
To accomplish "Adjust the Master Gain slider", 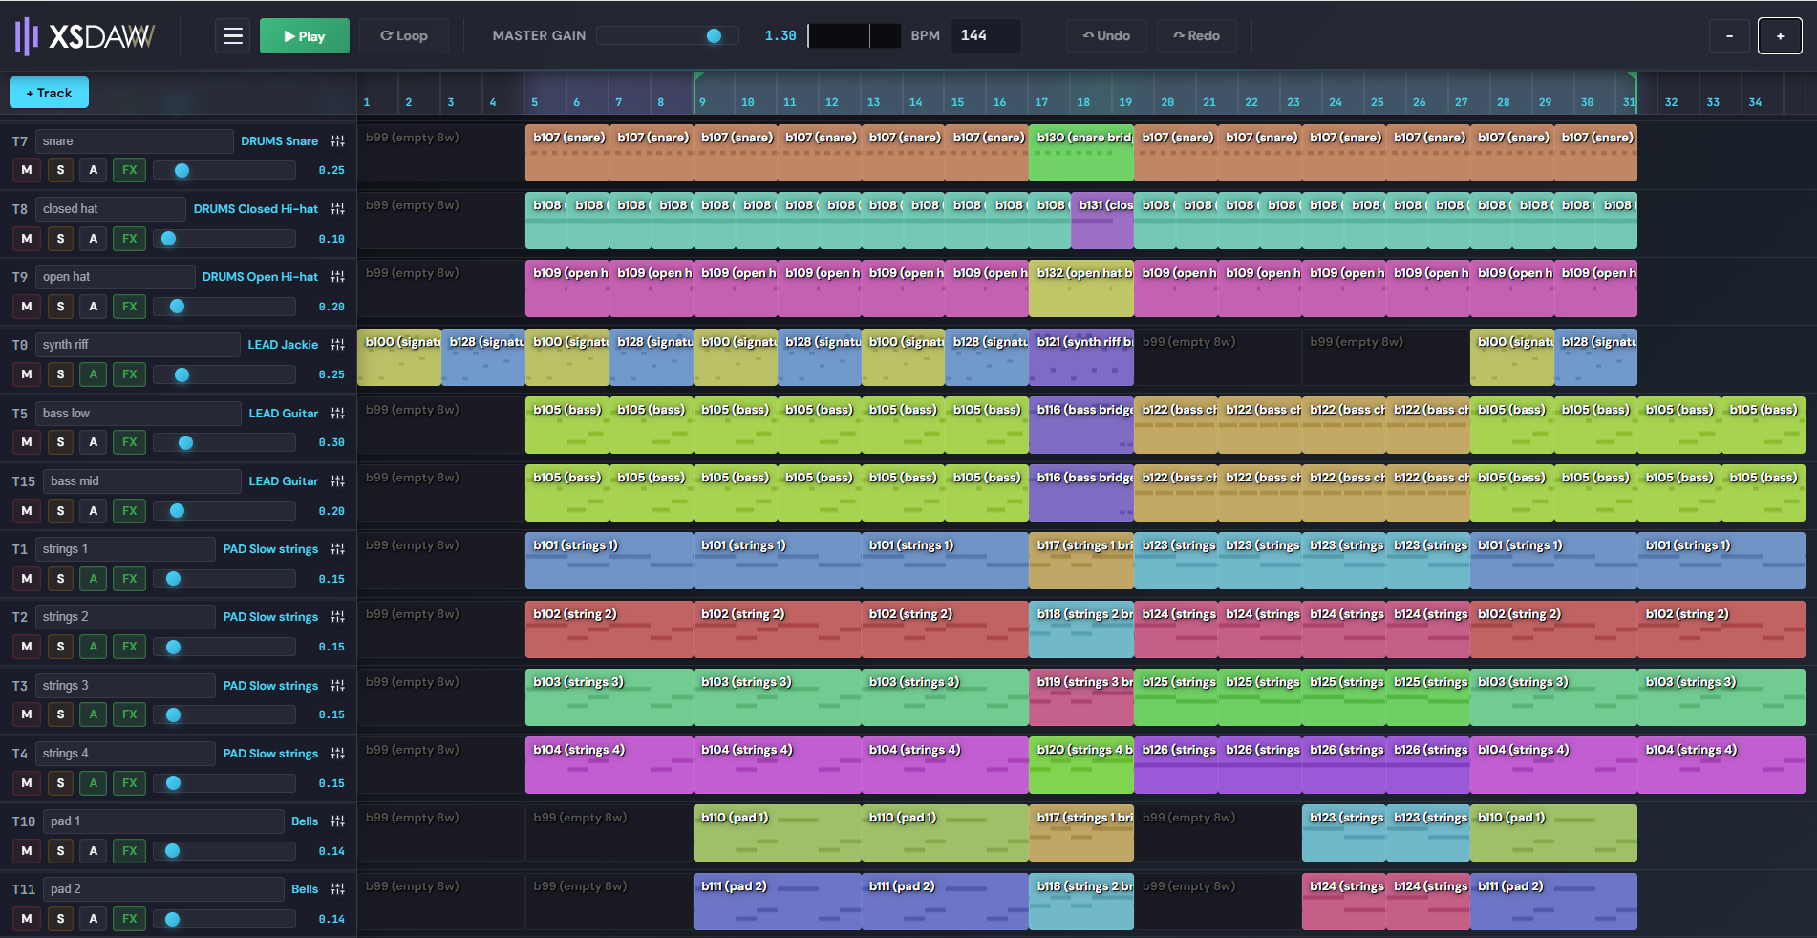I will pyautogui.click(x=715, y=34).
